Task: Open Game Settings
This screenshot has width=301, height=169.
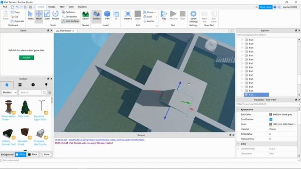Action: tap(193, 16)
